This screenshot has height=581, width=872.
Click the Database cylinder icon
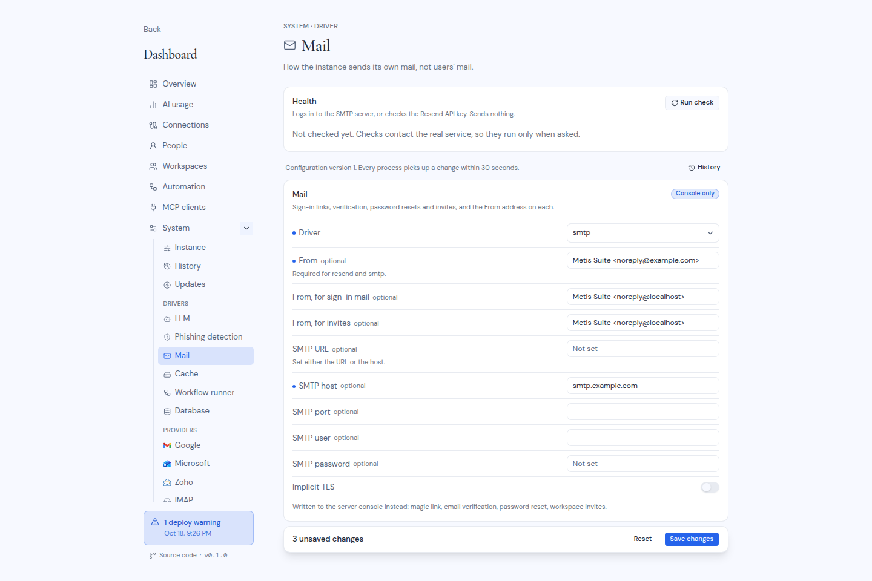(x=167, y=412)
